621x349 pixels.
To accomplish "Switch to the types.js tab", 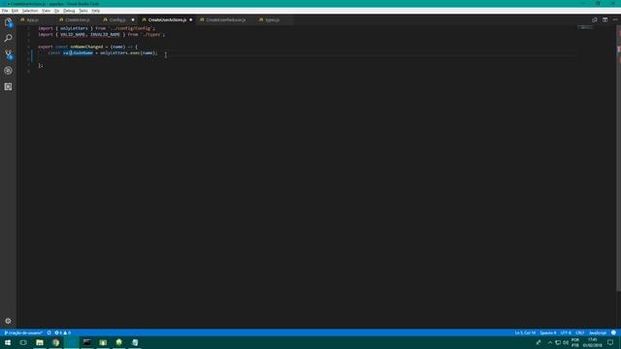I will (x=272, y=19).
